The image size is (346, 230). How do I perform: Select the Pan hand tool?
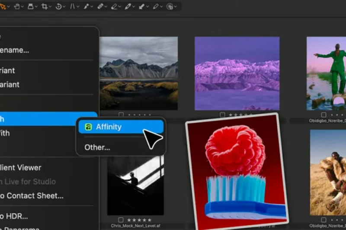[17, 6]
